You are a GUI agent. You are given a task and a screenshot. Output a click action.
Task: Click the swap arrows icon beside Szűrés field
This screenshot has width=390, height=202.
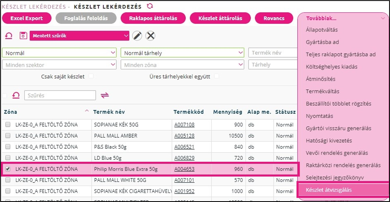105,95
